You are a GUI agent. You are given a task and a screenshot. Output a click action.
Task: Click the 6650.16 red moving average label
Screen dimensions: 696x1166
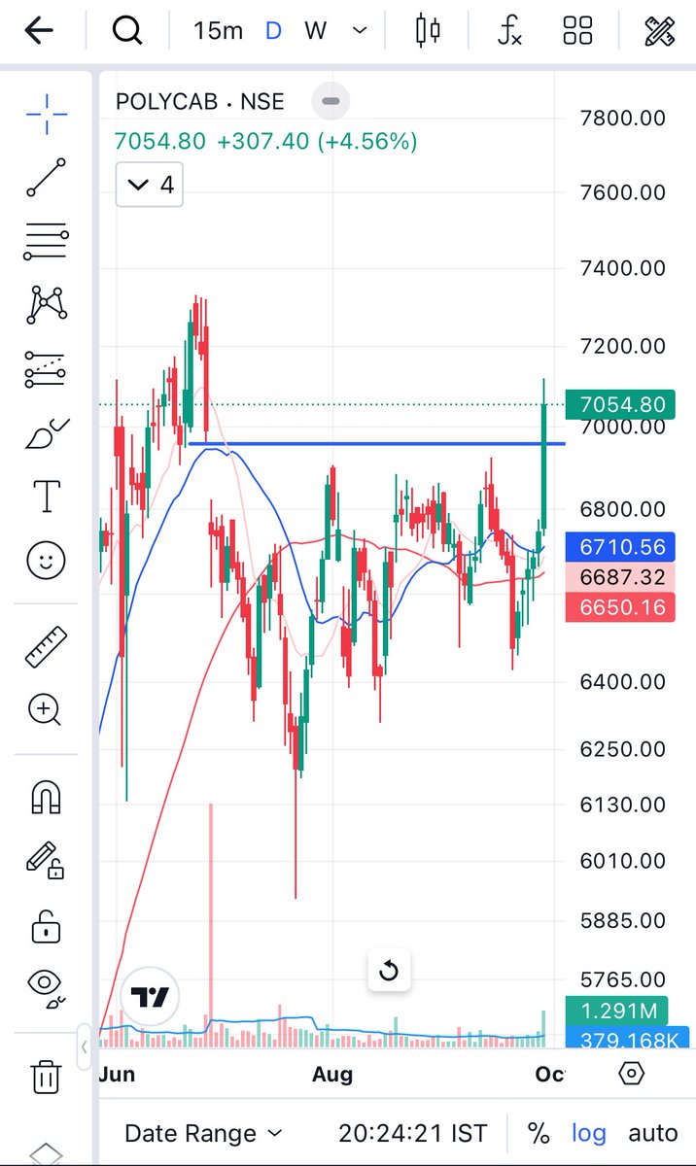621,607
